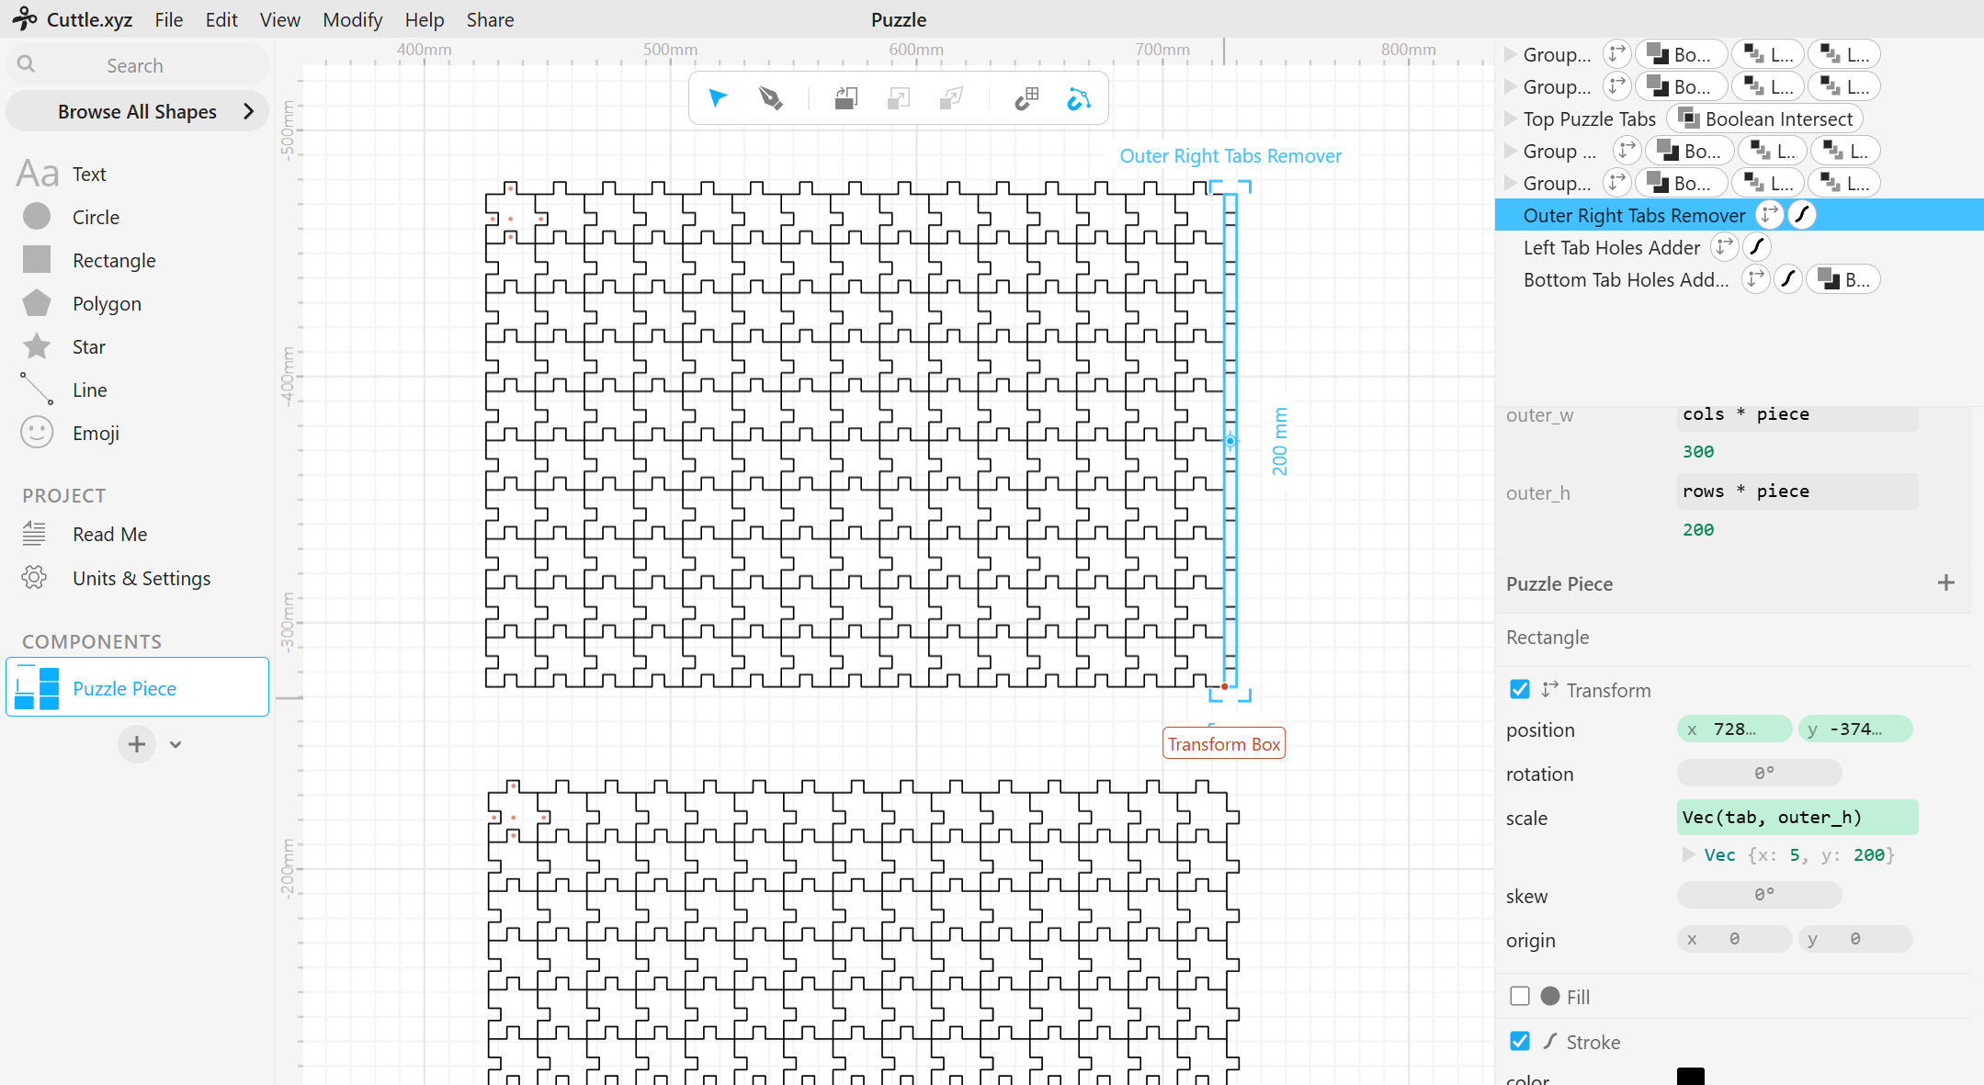Click the Transform icon in Outer Right Tabs Remover row
The width and height of the screenshot is (1984, 1085).
tap(1769, 215)
